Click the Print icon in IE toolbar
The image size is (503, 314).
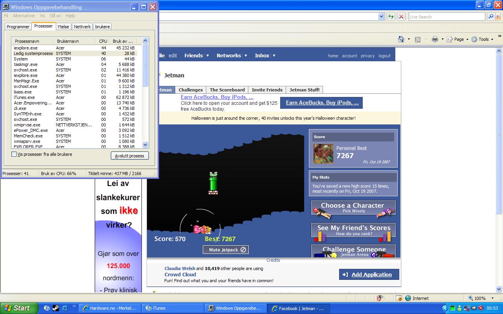(x=435, y=39)
